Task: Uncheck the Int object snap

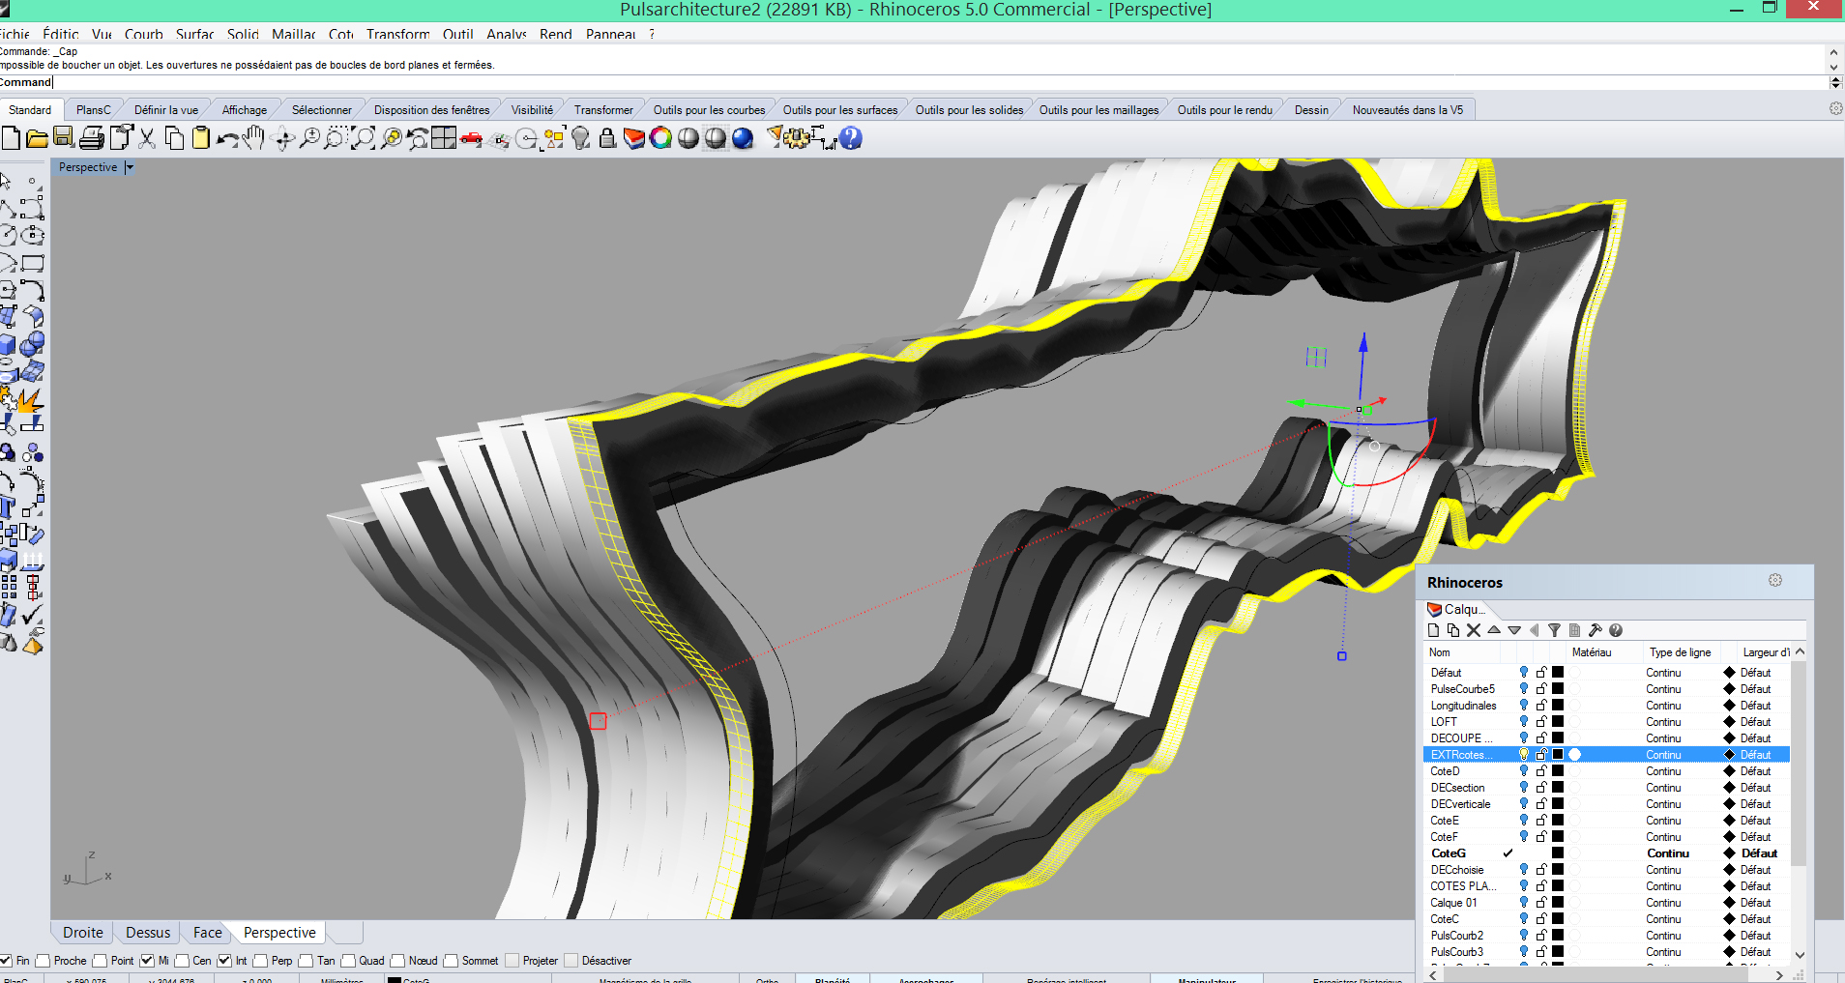Action: point(224,961)
